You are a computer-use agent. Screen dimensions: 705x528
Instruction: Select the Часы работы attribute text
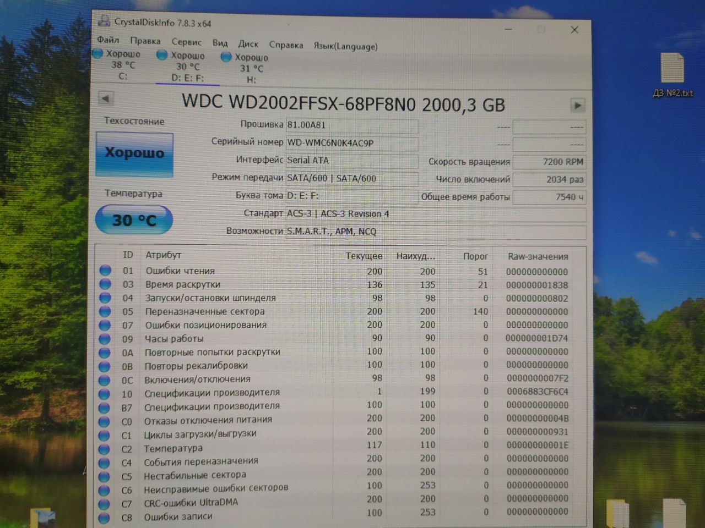tap(174, 339)
